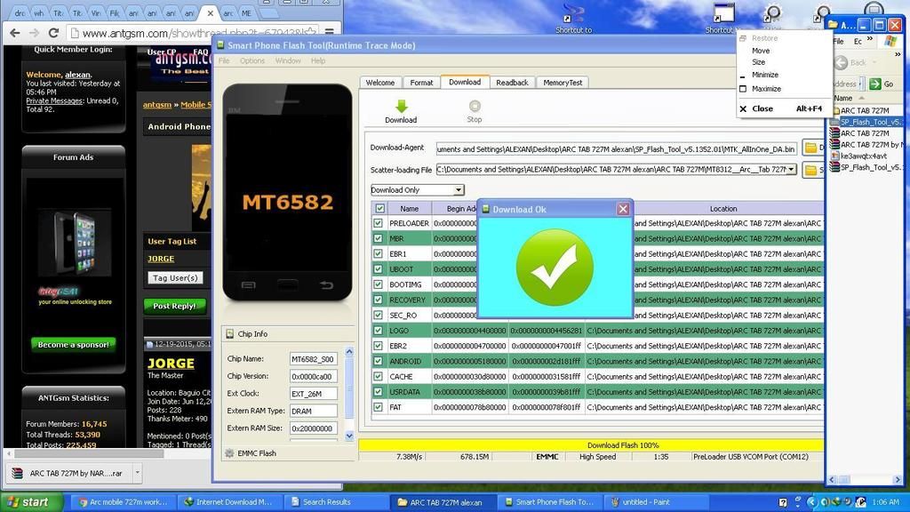Viewport: 910px width, 512px height.
Task: Click the browser Back arrow
Action: pos(15,33)
